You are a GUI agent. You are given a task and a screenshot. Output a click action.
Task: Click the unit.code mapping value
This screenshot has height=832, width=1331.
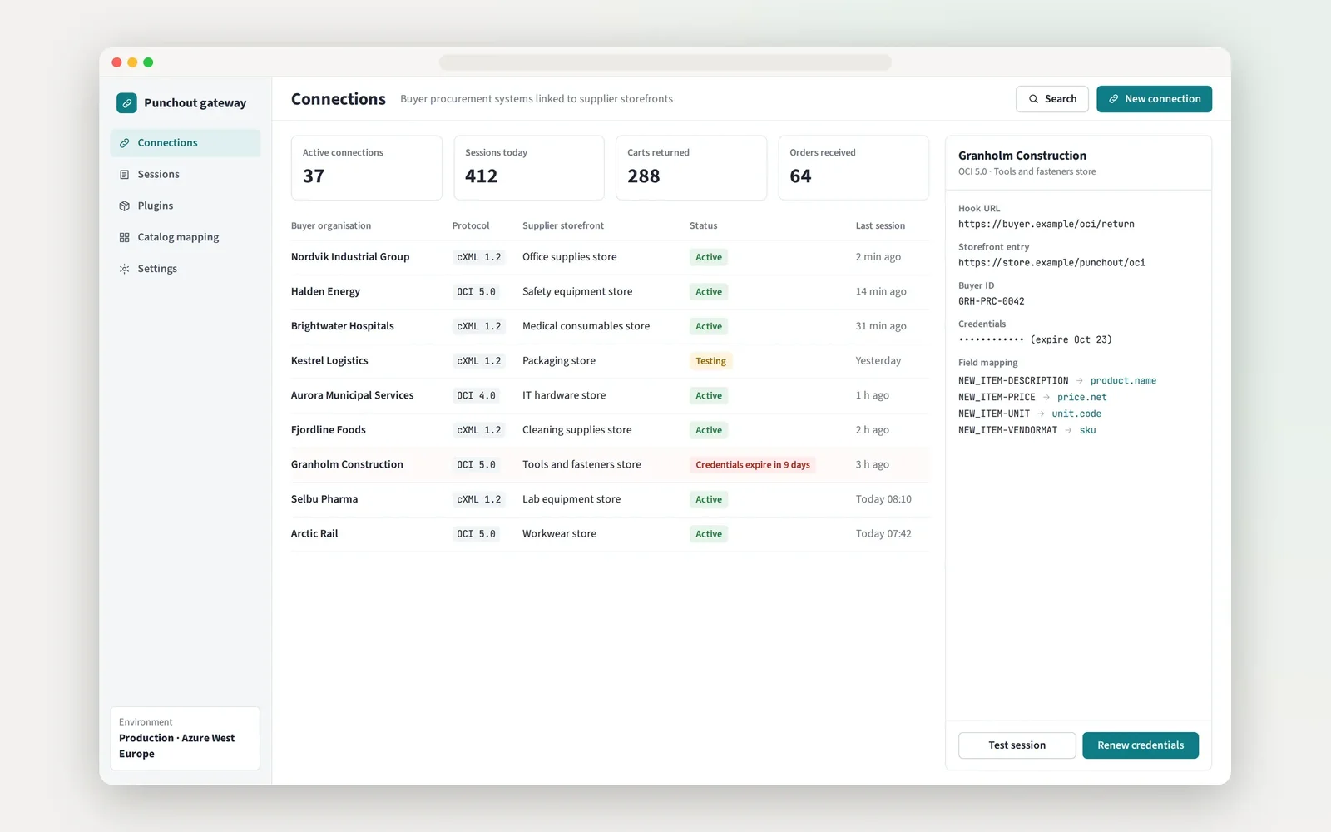click(x=1076, y=414)
